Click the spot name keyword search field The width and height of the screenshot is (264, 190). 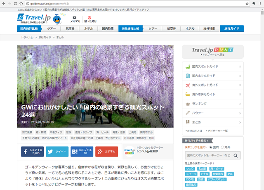(x=207, y=156)
